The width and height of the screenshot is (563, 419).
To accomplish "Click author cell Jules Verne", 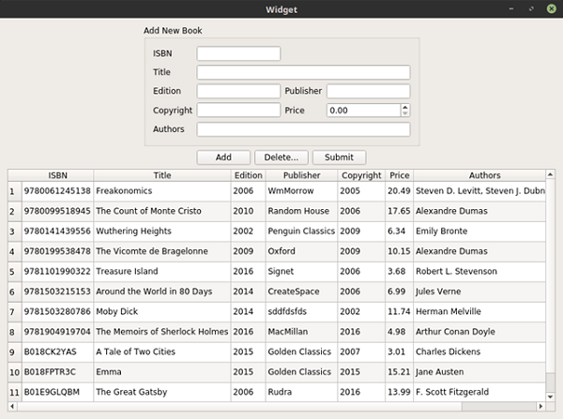I will tap(479, 292).
